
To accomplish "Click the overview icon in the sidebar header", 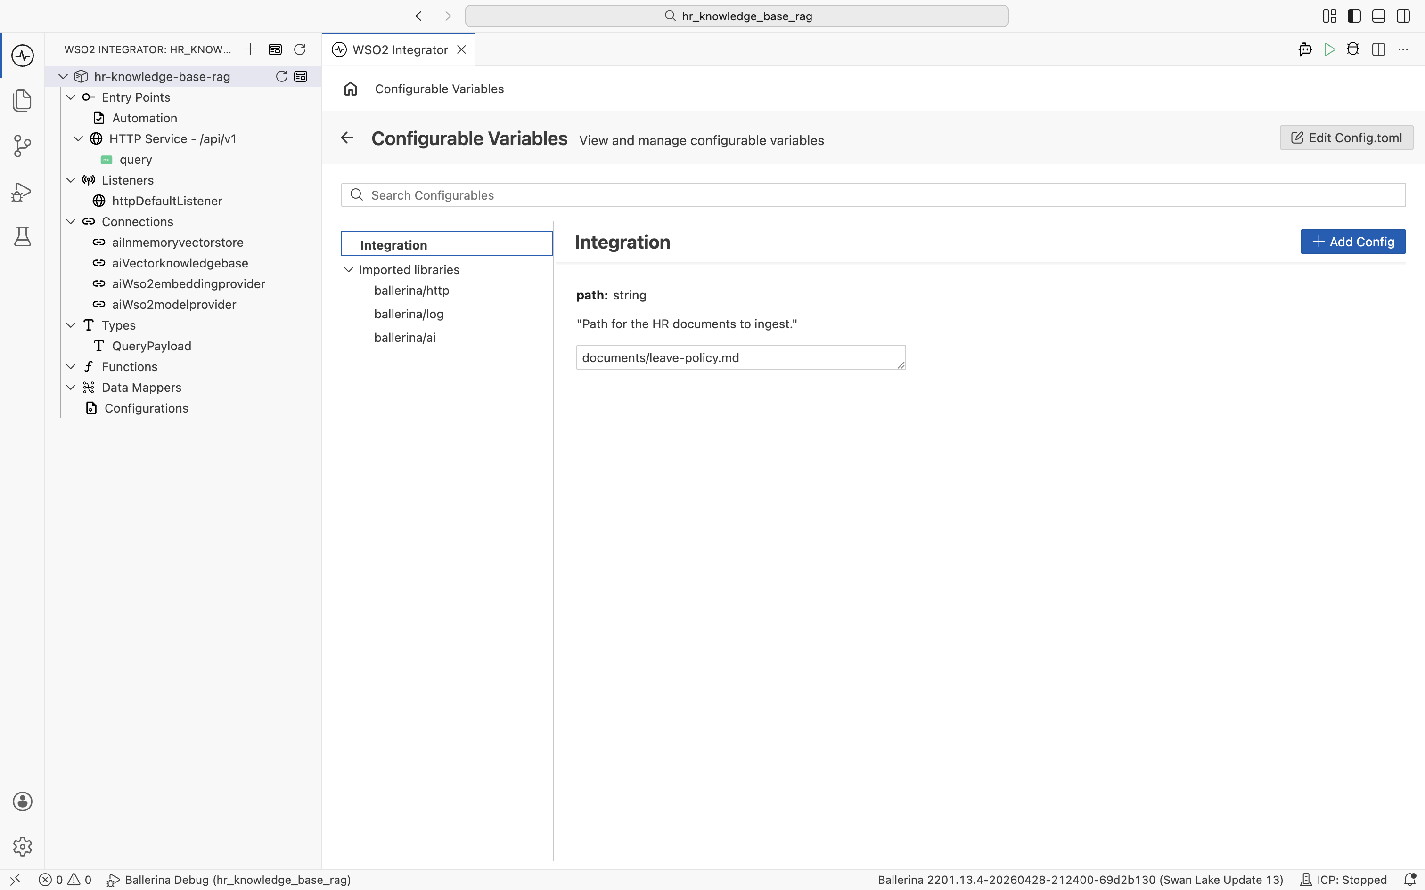I will coord(275,49).
